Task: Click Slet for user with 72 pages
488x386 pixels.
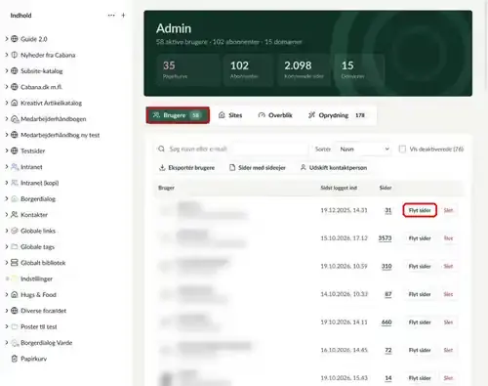Action: (x=448, y=350)
